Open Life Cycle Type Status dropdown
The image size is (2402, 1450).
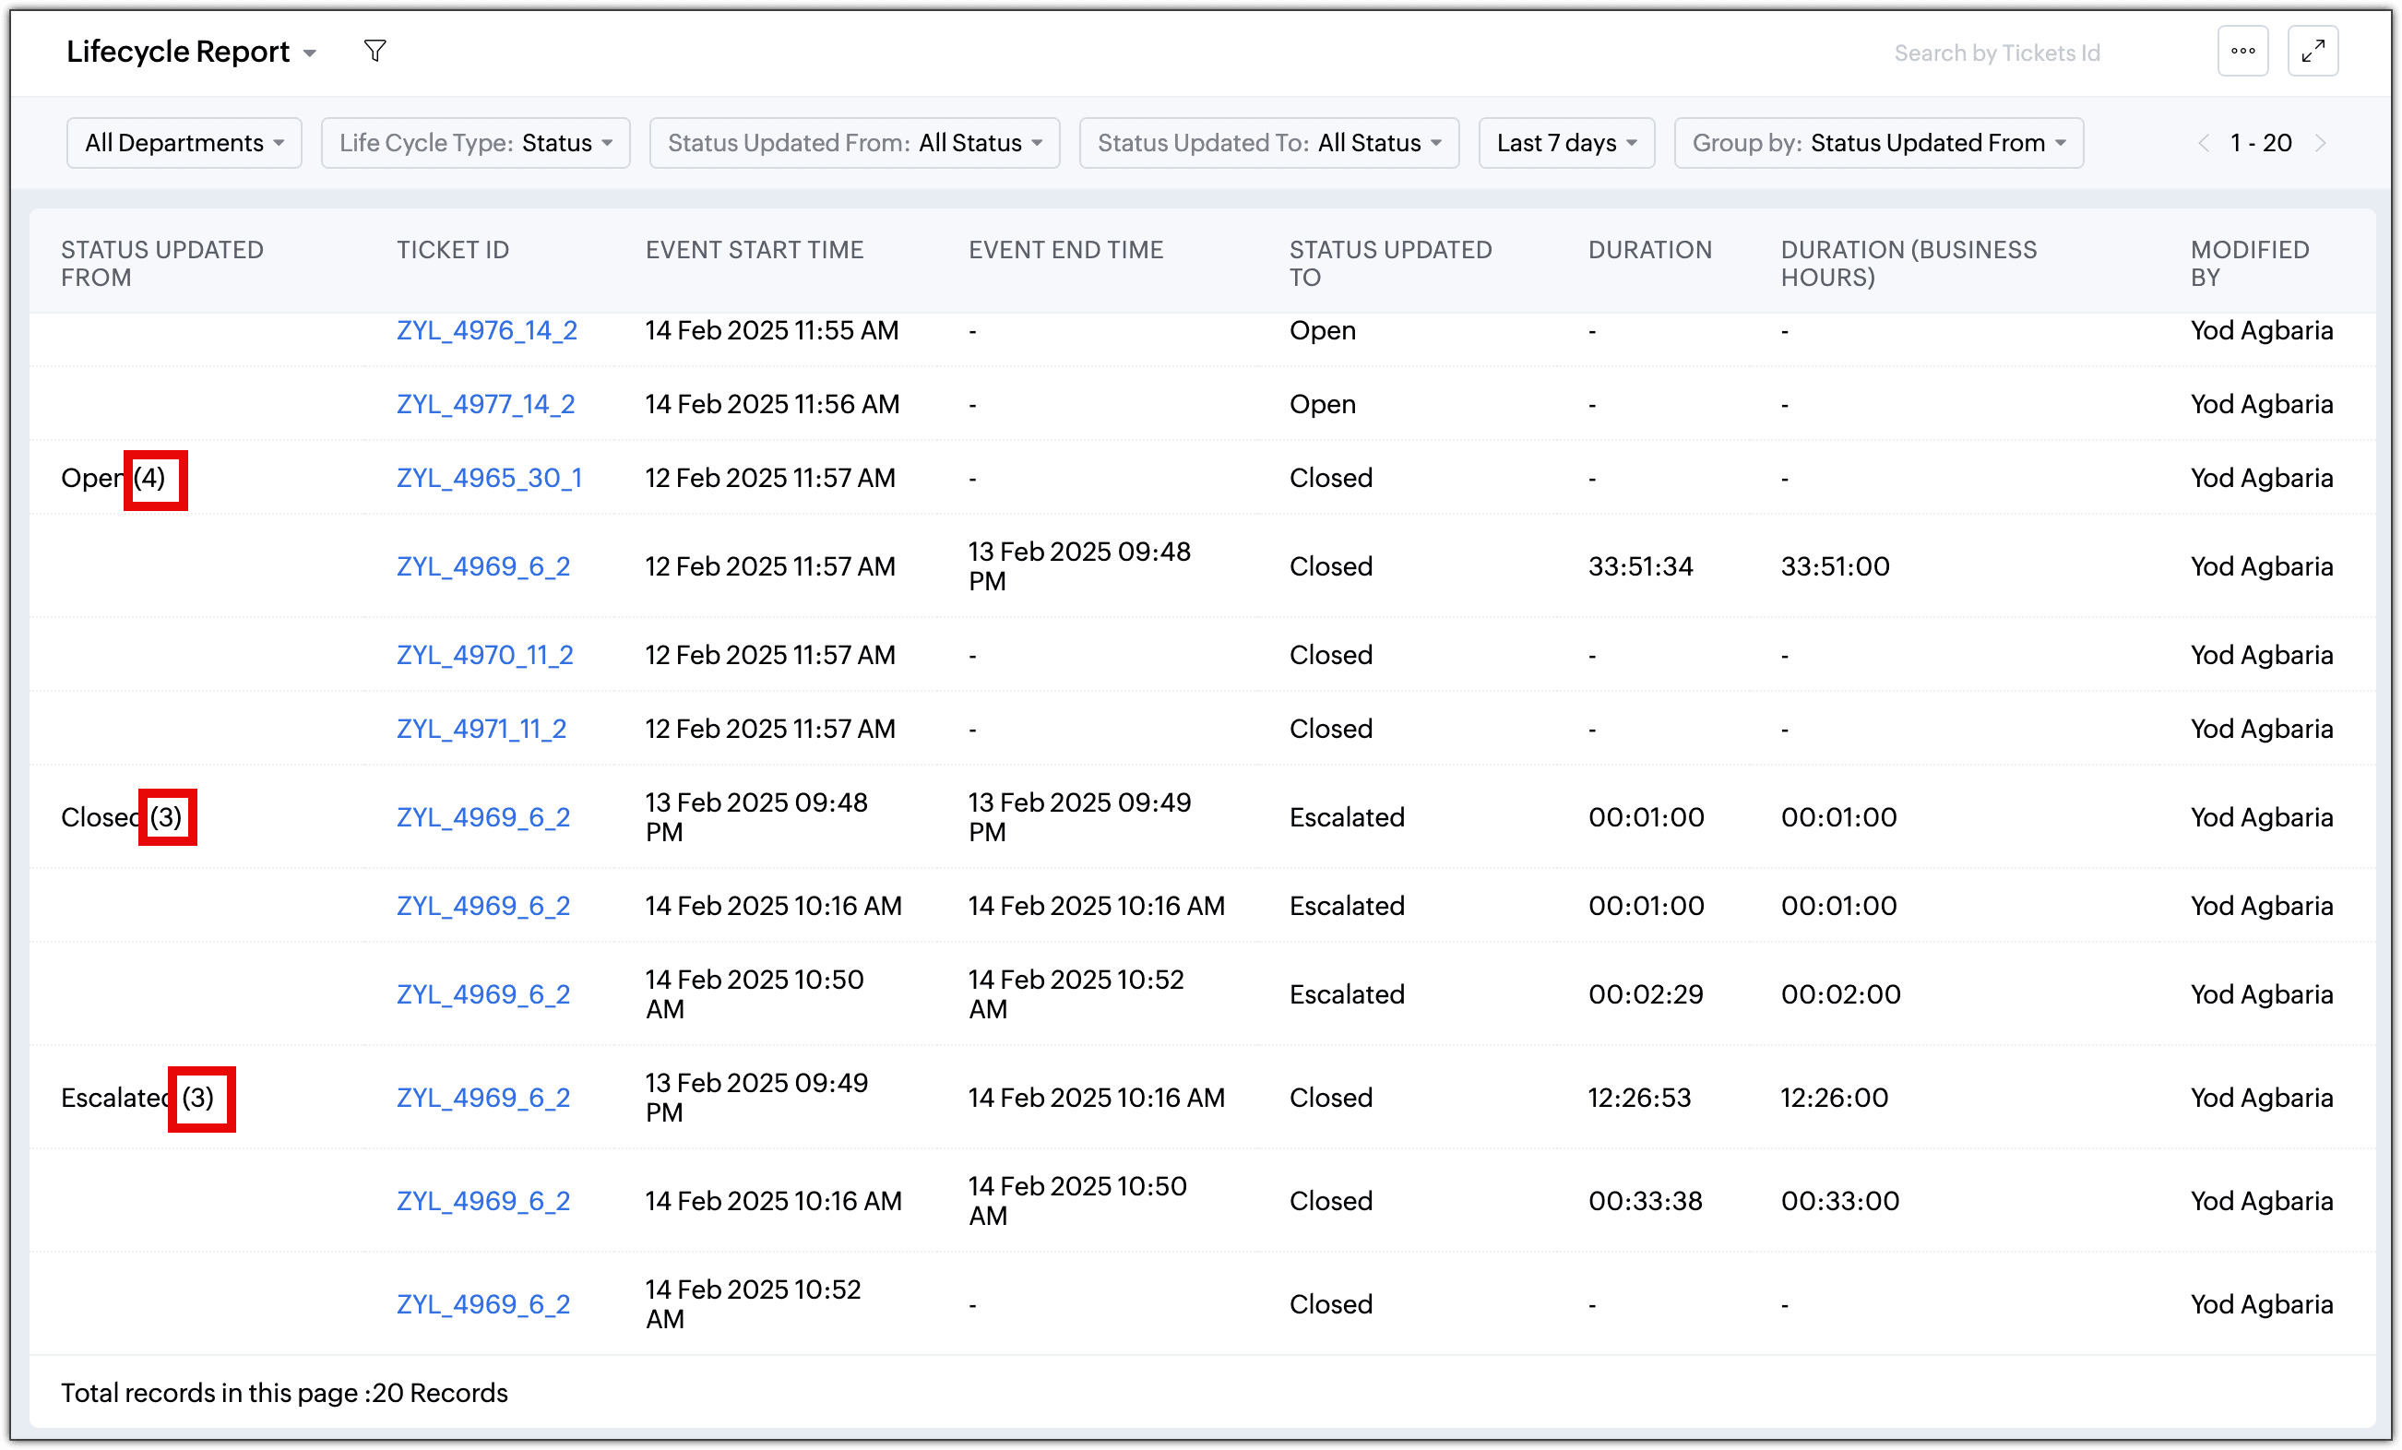(475, 143)
